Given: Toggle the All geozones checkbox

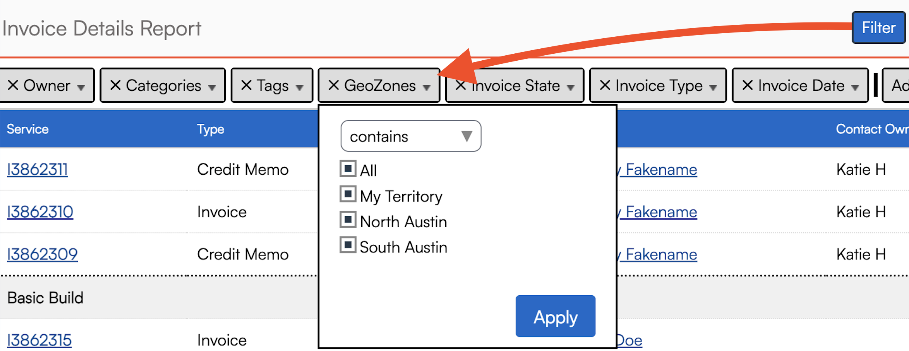Looking at the screenshot, I should [x=348, y=169].
